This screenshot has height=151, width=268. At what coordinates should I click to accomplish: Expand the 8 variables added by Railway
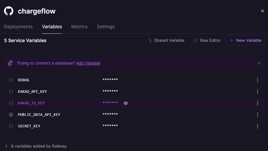point(36,146)
